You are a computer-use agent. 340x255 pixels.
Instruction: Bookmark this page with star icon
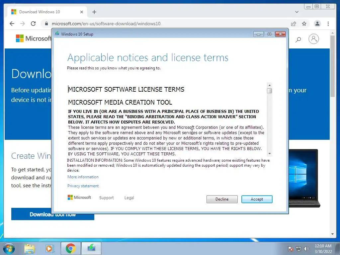point(304,24)
